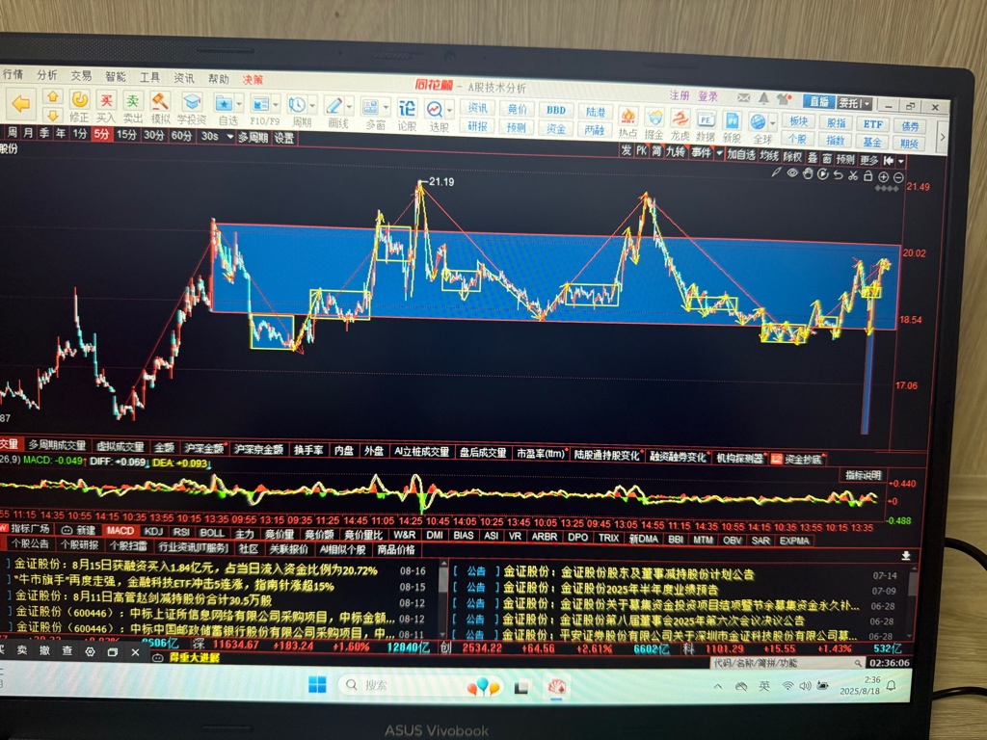Click the Windows Start button
The height and width of the screenshot is (740, 987).
(x=317, y=685)
